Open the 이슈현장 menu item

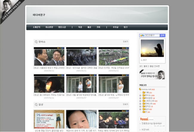(49, 27)
